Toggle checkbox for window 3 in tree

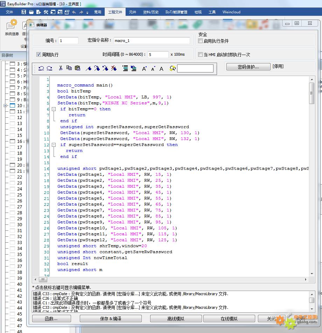[13, 64]
